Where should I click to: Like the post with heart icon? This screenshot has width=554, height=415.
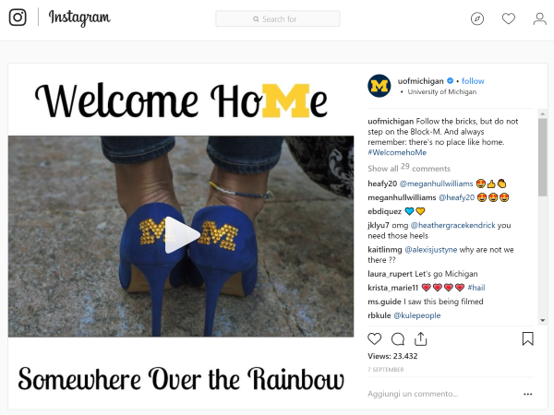click(375, 338)
